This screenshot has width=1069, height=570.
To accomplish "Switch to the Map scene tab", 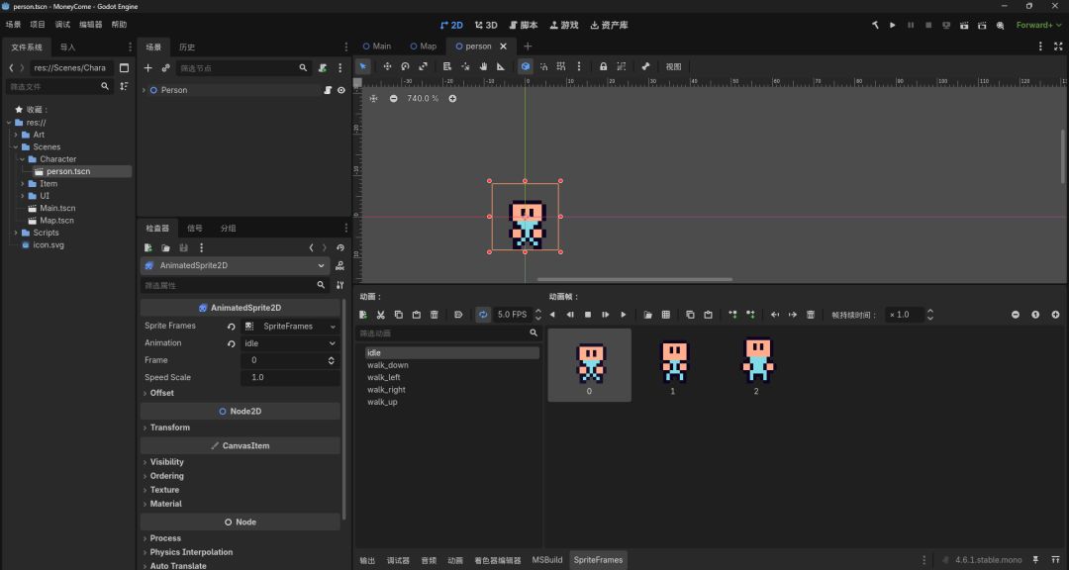I will tap(423, 47).
